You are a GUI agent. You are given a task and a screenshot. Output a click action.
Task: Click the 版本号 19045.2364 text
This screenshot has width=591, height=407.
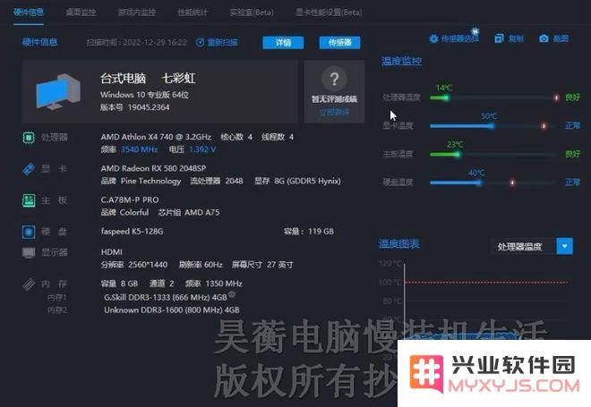(135, 107)
